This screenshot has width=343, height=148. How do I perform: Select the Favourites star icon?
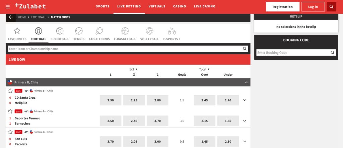click(x=17, y=31)
